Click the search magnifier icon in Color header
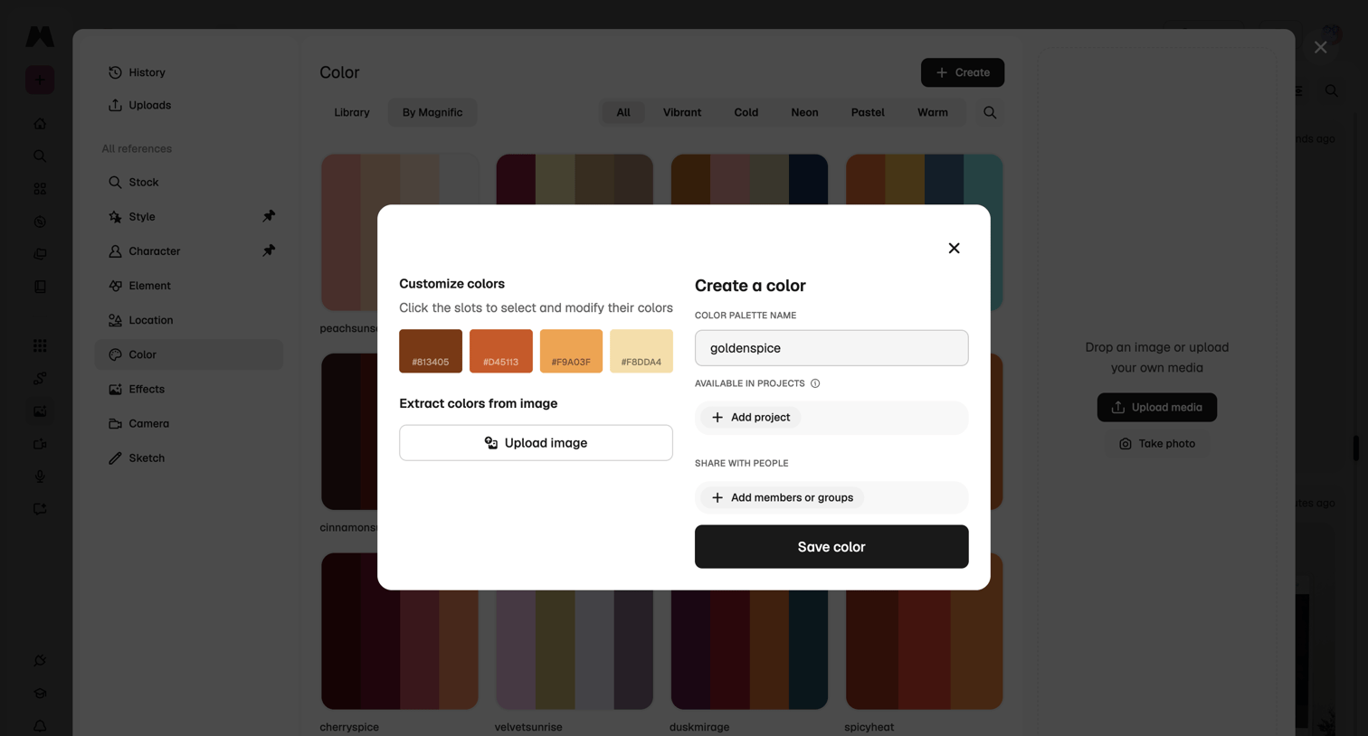This screenshot has width=1368, height=736. pyautogui.click(x=990, y=112)
